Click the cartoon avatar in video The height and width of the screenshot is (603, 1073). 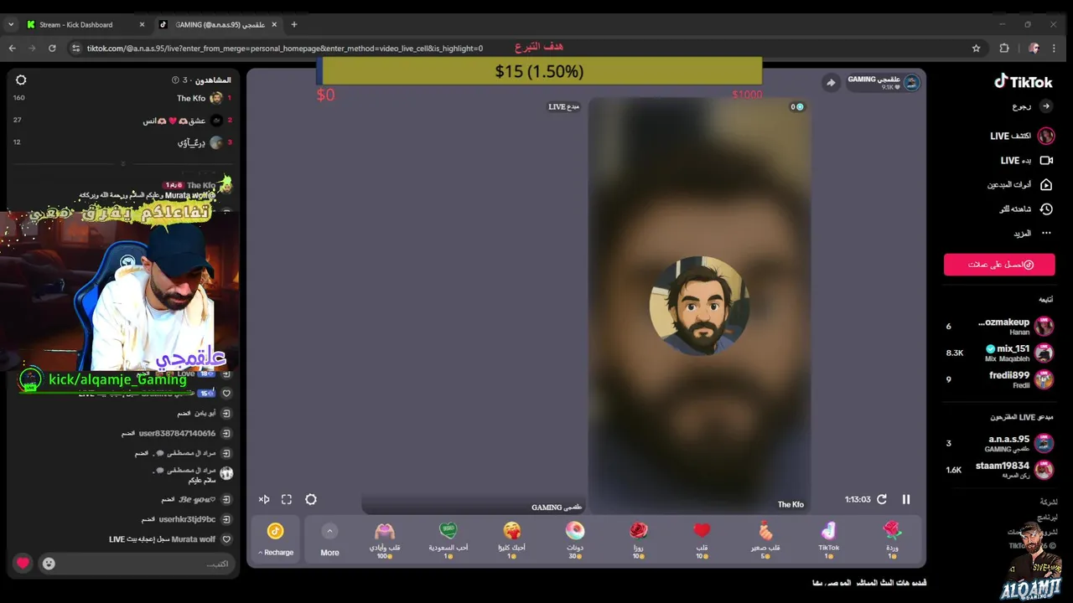point(699,306)
